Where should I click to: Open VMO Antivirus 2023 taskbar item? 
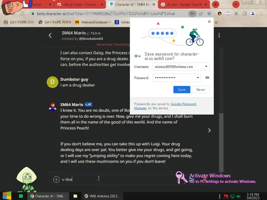click(102, 196)
